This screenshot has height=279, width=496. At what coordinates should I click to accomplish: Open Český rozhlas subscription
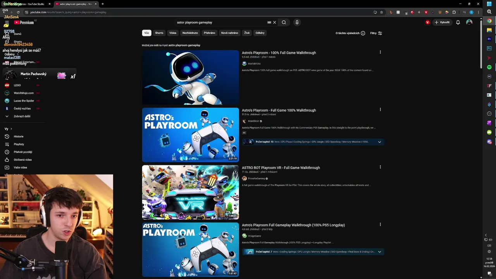coord(22,108)
